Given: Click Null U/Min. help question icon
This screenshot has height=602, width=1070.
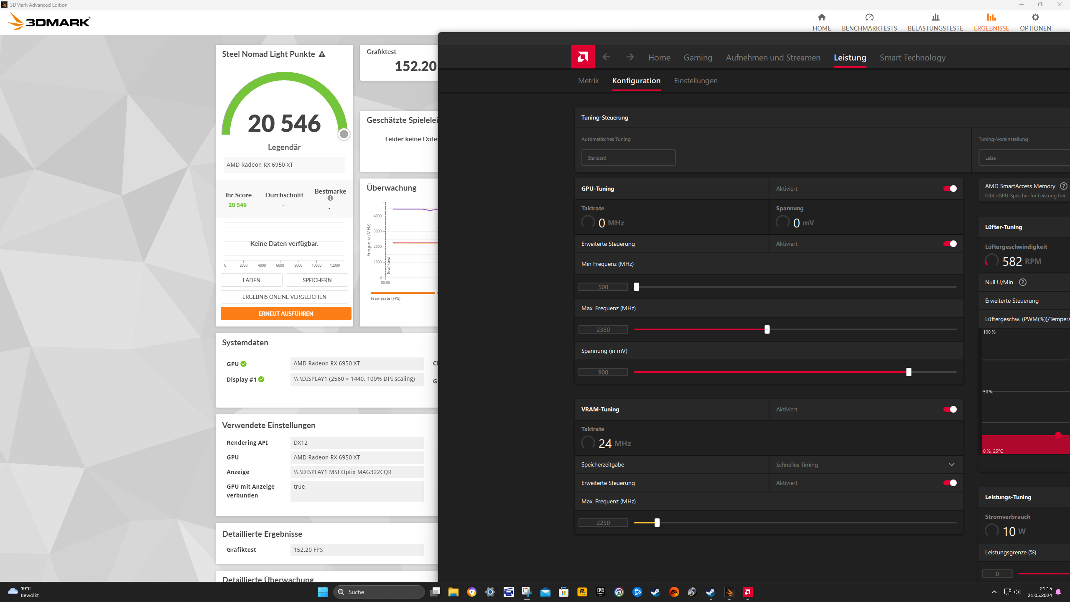Looking at the screenshot, I should click(1023, 282).
